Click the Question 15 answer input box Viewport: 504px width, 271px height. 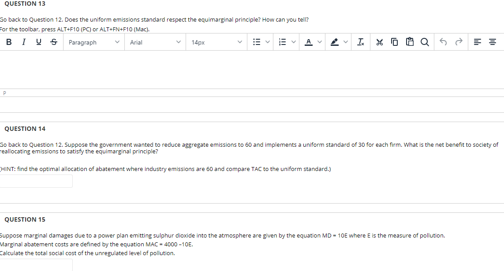(x=36, y=265)
